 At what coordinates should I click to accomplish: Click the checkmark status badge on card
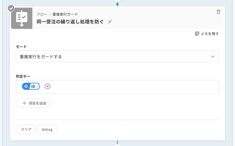[12, 8]
